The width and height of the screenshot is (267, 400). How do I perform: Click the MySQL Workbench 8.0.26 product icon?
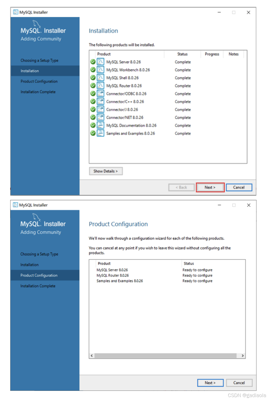(x=100, y=70)
